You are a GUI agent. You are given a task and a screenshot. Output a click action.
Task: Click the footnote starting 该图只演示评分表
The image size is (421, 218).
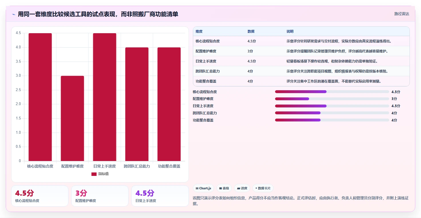point(301,201)
